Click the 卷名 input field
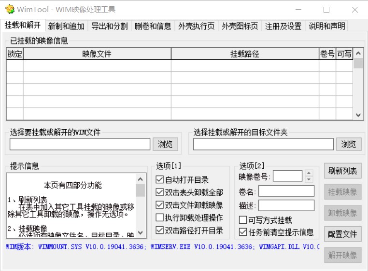Image resolution: width=368 pixels, height=271 pixels. tap(286, 191)
